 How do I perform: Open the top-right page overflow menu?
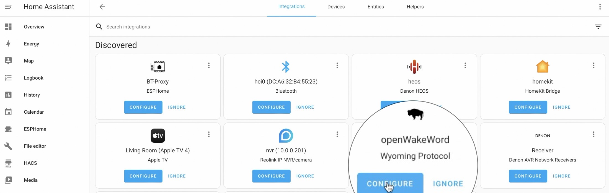(x=600, y=7)
